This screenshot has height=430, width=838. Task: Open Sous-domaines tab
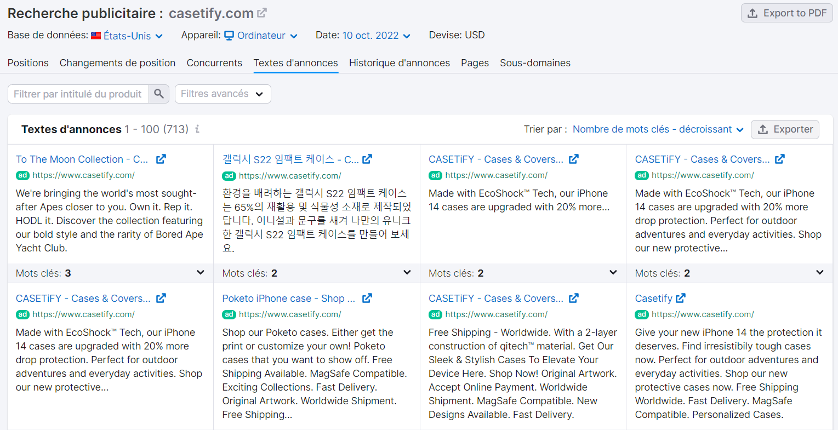pyautogui.click(x=535, y=63)
